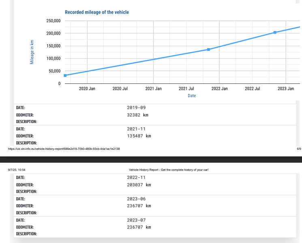This screenshot has height=243, width=302.
Task: Click the 2019-09 data point on chart
Action: click(x=65, y=75)
